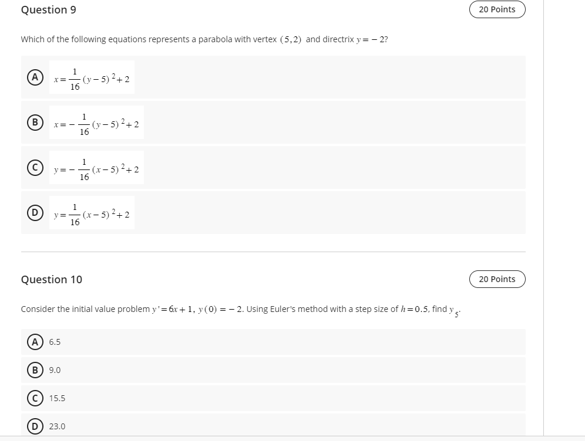Select answer B for Question 9
The width and height of the screenshot is (585, 441).
35,123
